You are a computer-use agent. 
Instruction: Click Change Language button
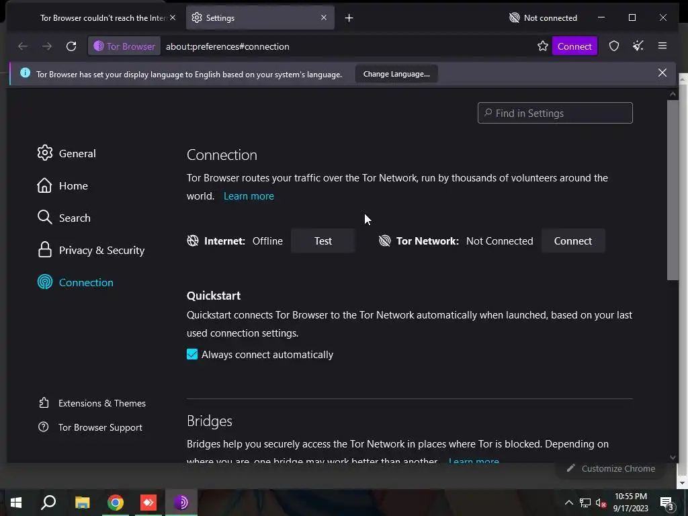coord(396,74)
